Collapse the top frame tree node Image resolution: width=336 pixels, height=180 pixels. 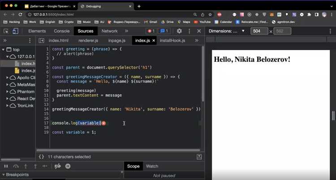pyautogui.click(x=3, y=50)
